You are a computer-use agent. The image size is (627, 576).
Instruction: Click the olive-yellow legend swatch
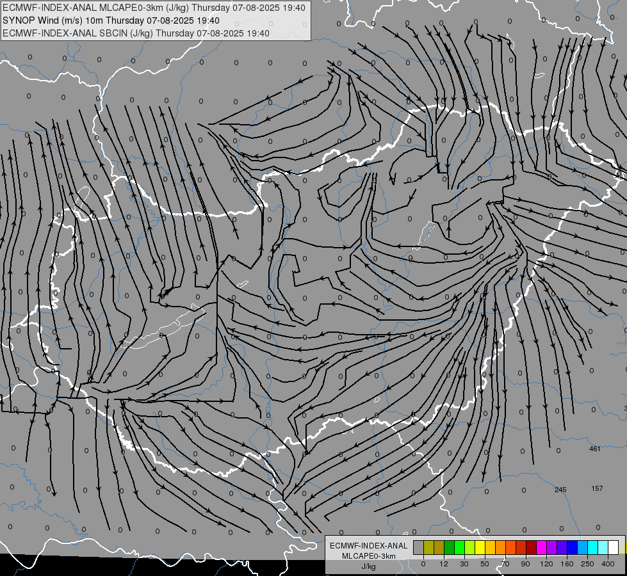click(x=428, y=548)
